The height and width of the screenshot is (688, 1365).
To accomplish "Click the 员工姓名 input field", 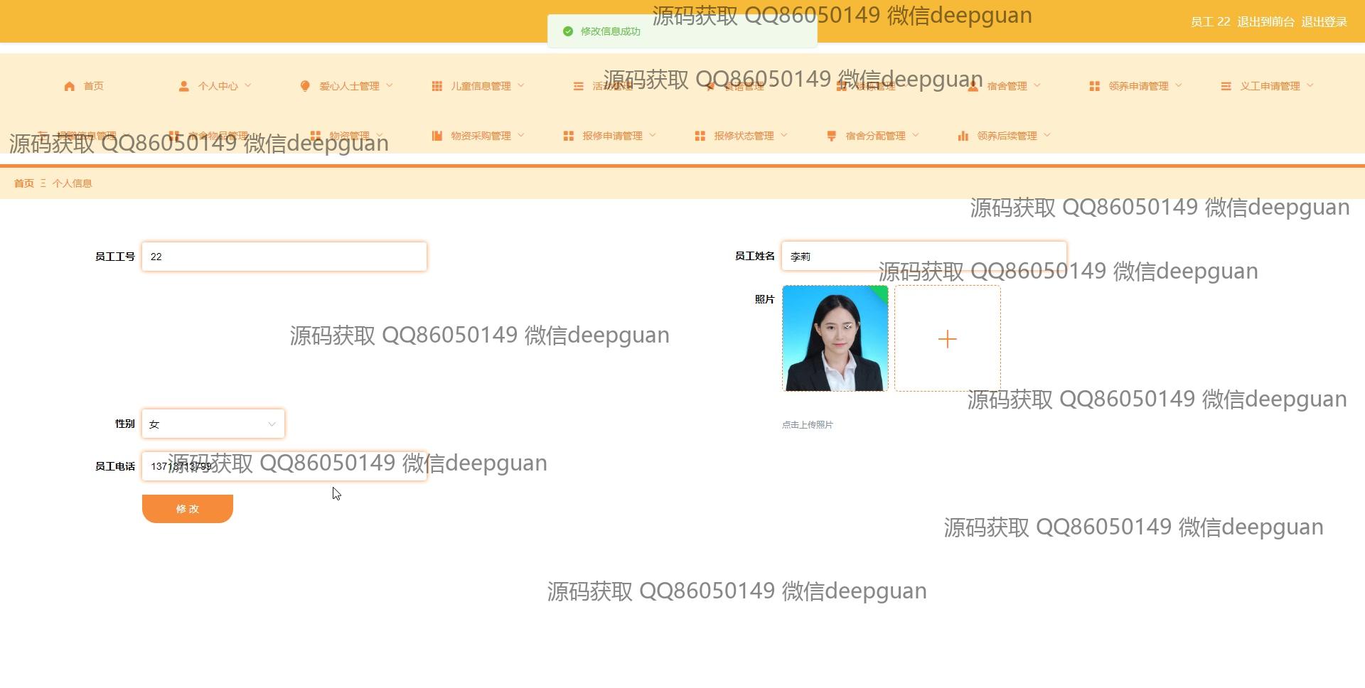I will (924, 257).
